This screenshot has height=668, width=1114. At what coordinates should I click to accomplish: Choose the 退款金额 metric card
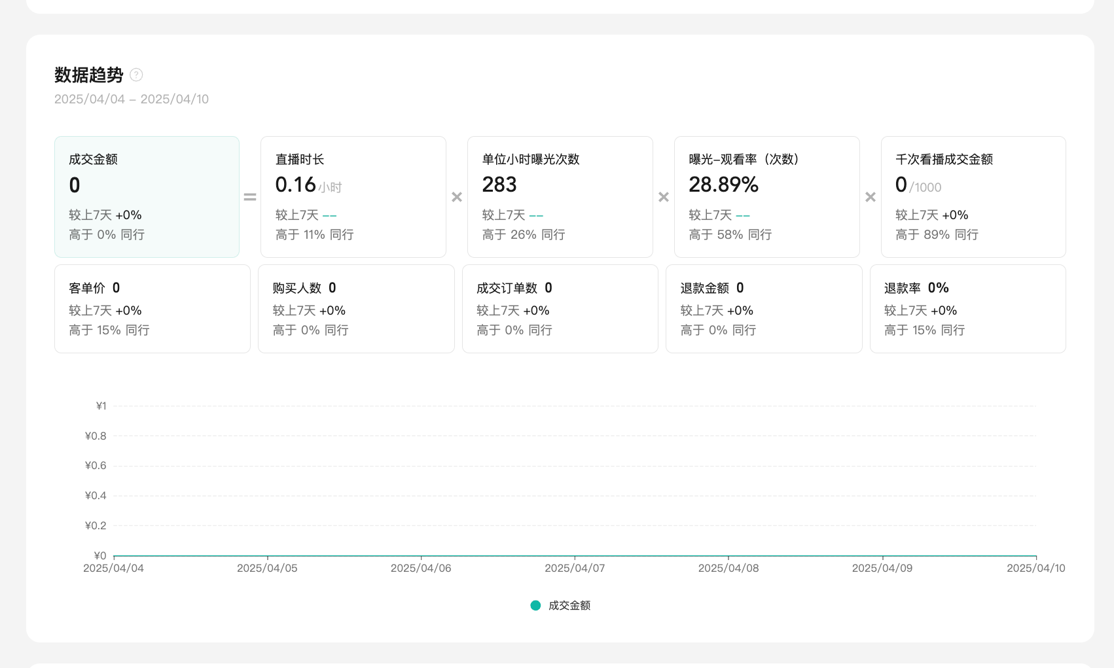pyautogui.click(x=763, y=308)
